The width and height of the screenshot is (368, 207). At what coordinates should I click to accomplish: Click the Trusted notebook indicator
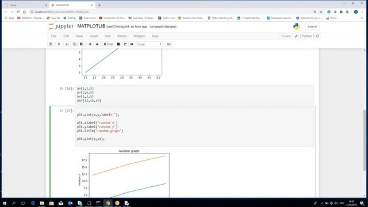(286, 36)
